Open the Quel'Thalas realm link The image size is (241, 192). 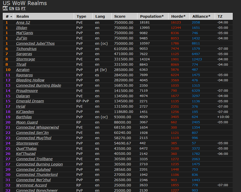[27, 149]
